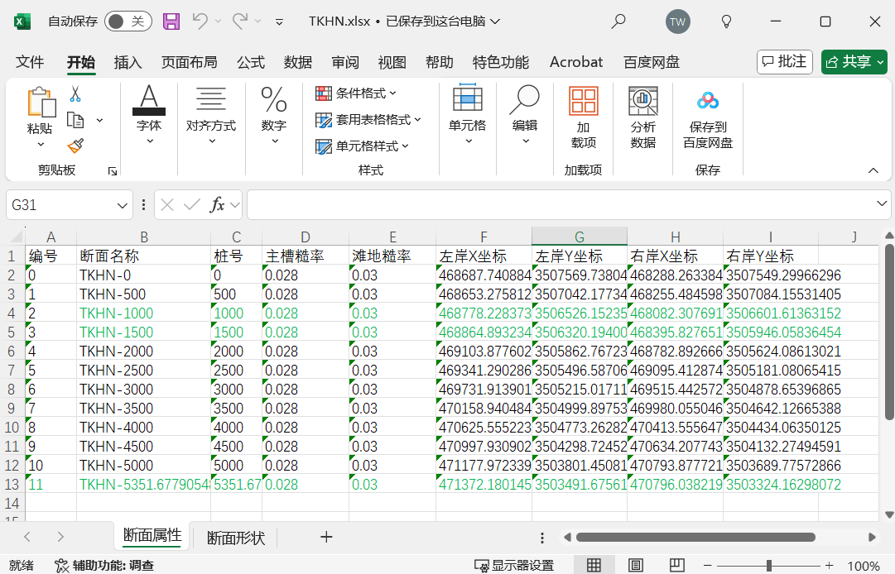This screenshot has width=895, height=574.
Task: Toggle the 自动保存 AutoSave switch
Action: (128, 22)
